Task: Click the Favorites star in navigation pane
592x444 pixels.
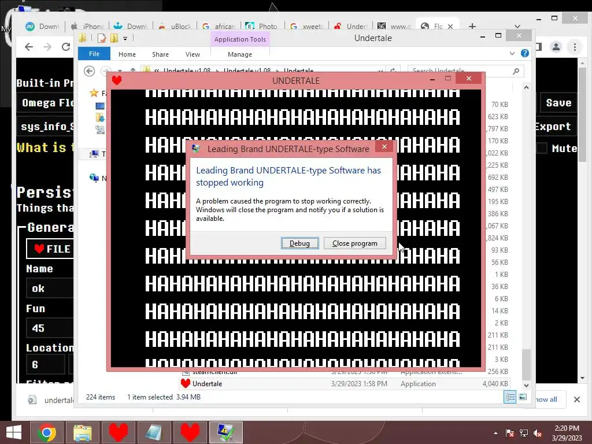Action: tap(94, 93)
